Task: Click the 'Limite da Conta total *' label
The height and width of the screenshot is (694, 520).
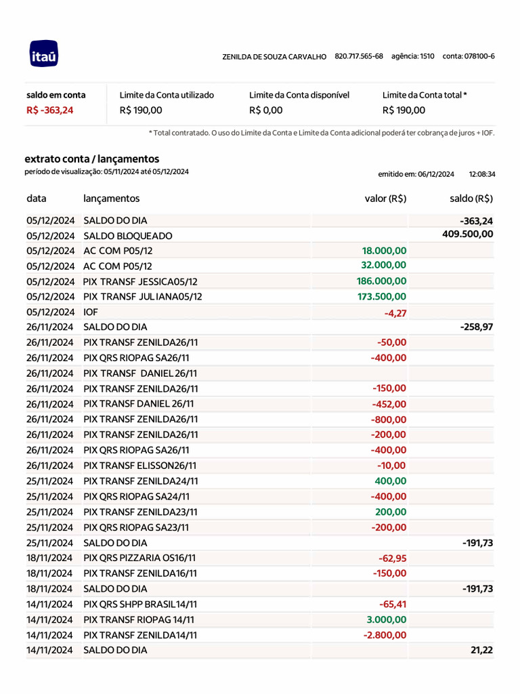Action: tap(425, 95)
